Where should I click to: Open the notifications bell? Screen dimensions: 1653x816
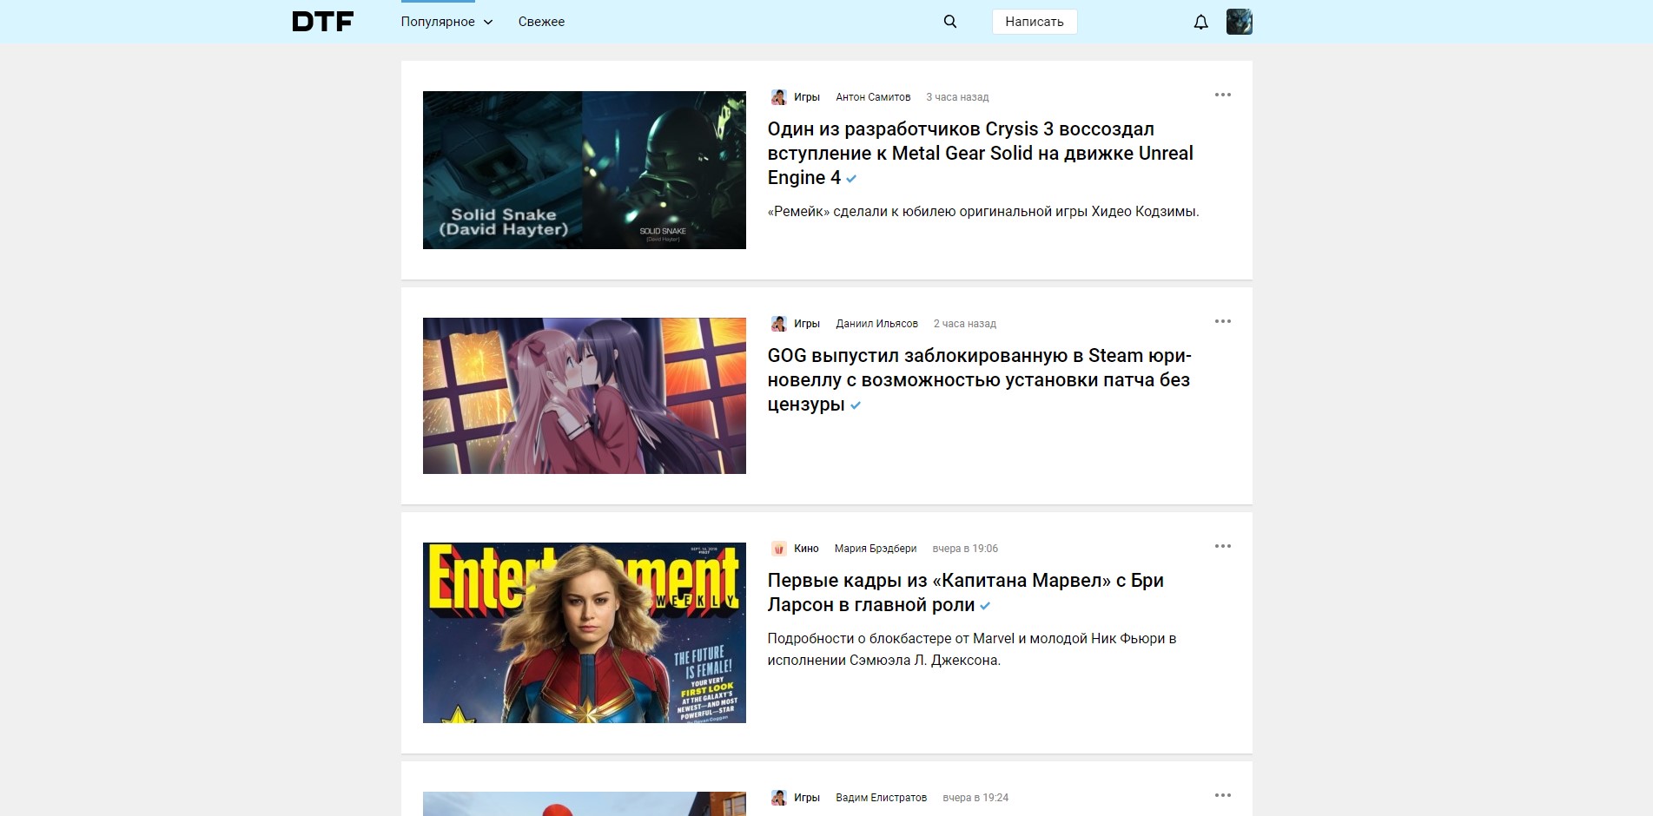[x=1201, y=22]
